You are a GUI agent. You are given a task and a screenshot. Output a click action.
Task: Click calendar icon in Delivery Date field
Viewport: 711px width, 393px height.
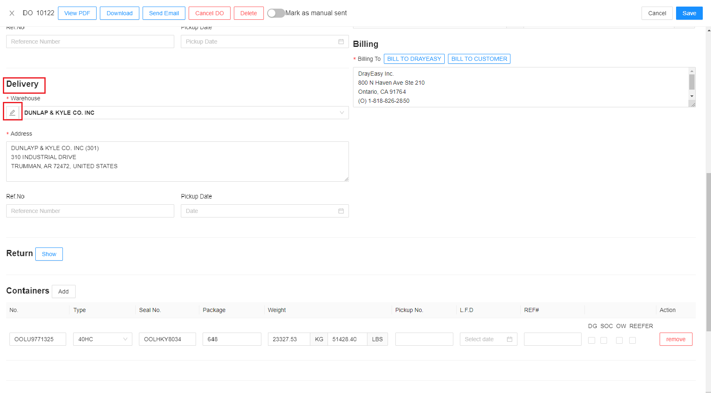coord(341,211)
